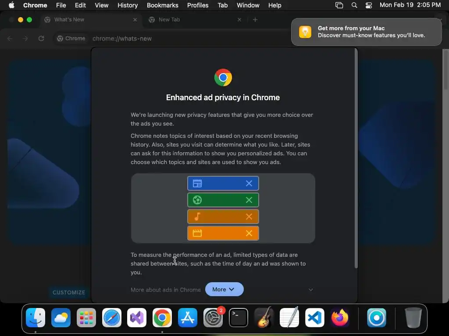Click the blue news topic chip
The width and height of the screenshot is (449, 336).
point(223,183)
